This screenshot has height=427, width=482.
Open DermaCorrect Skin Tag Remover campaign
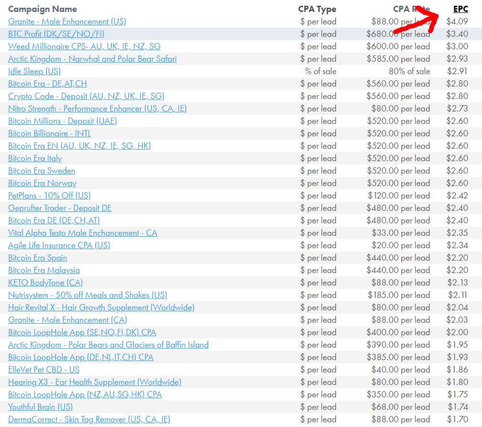(x=89, y=420)
